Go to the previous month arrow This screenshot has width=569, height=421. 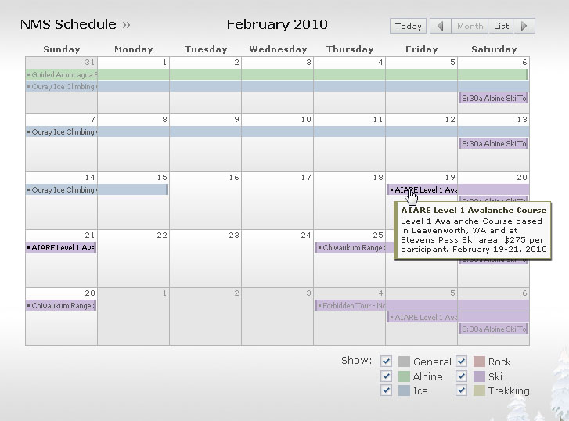point(441,26)
